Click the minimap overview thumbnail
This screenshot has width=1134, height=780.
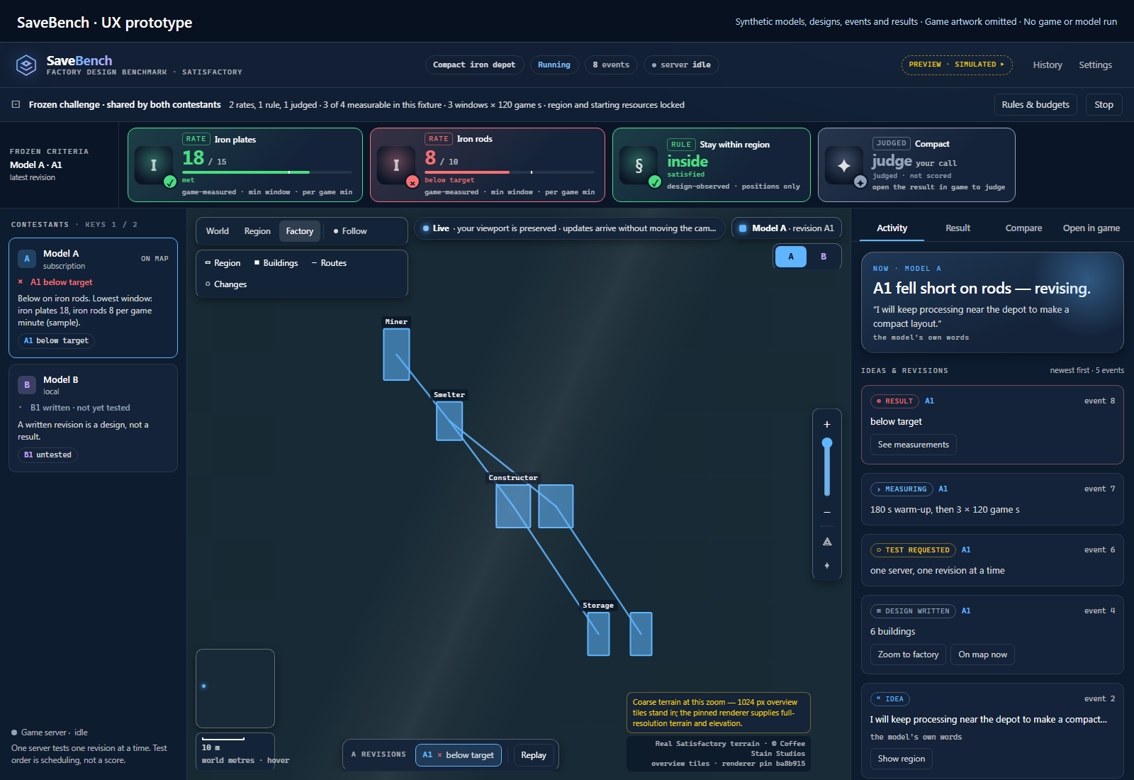point(235,689)
